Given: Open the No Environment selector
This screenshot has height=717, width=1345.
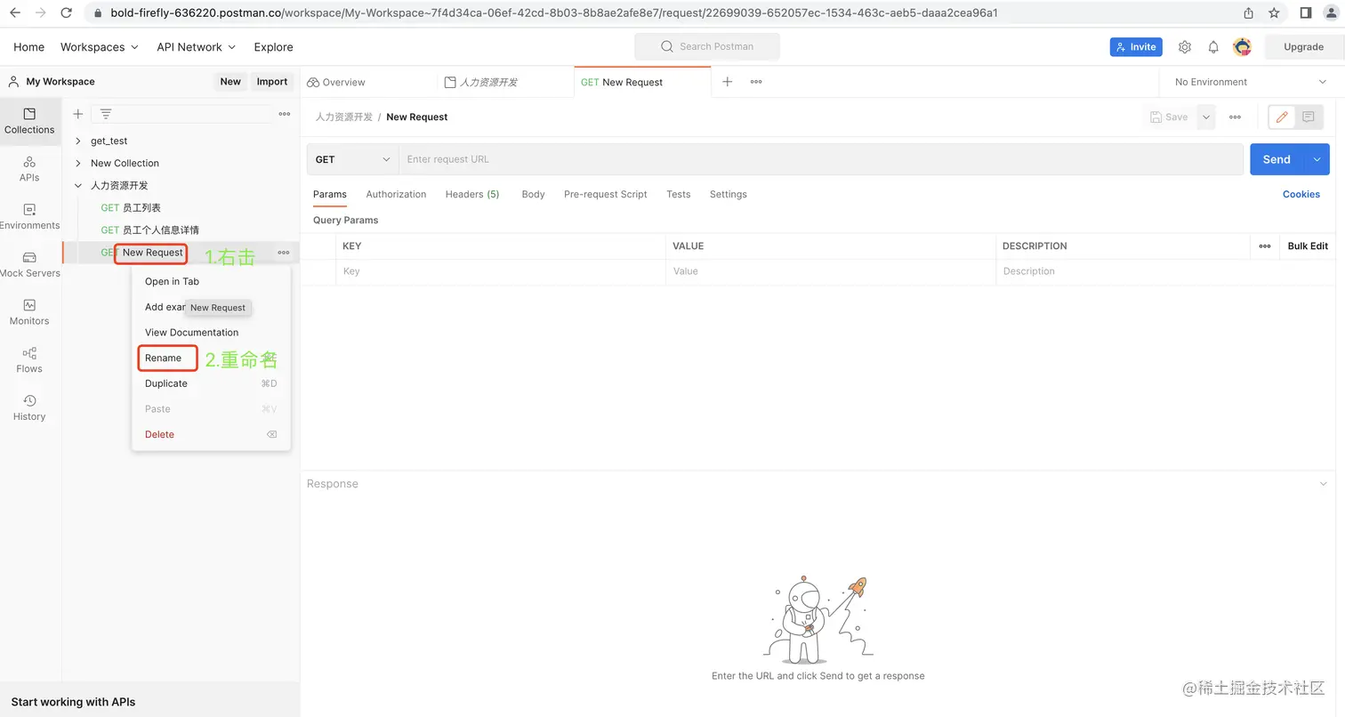Looking at the screenshot, I should 1251,82.
